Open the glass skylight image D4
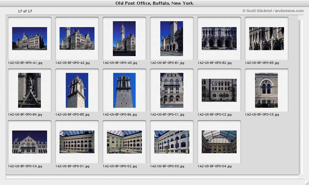309x185 pixels. (219, 142)
